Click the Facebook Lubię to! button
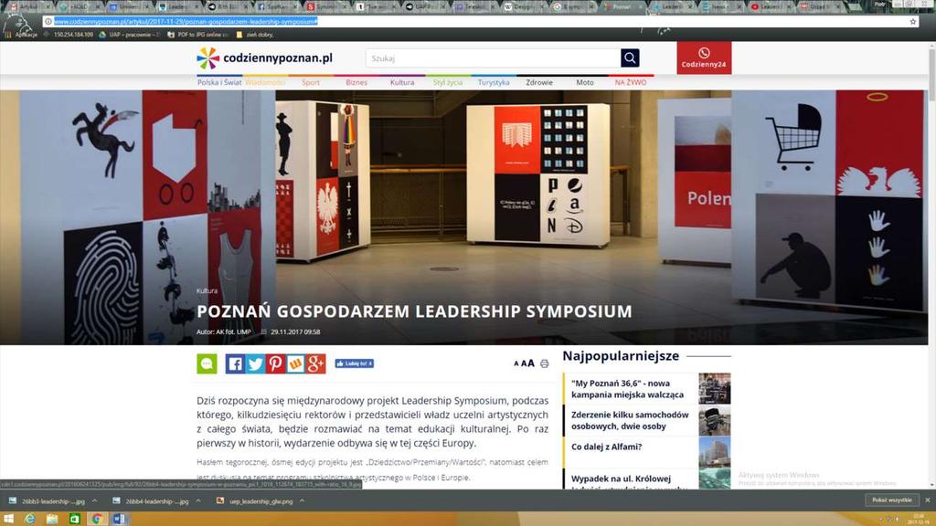Viewport: 936px width, 526px height. (354, 363)
